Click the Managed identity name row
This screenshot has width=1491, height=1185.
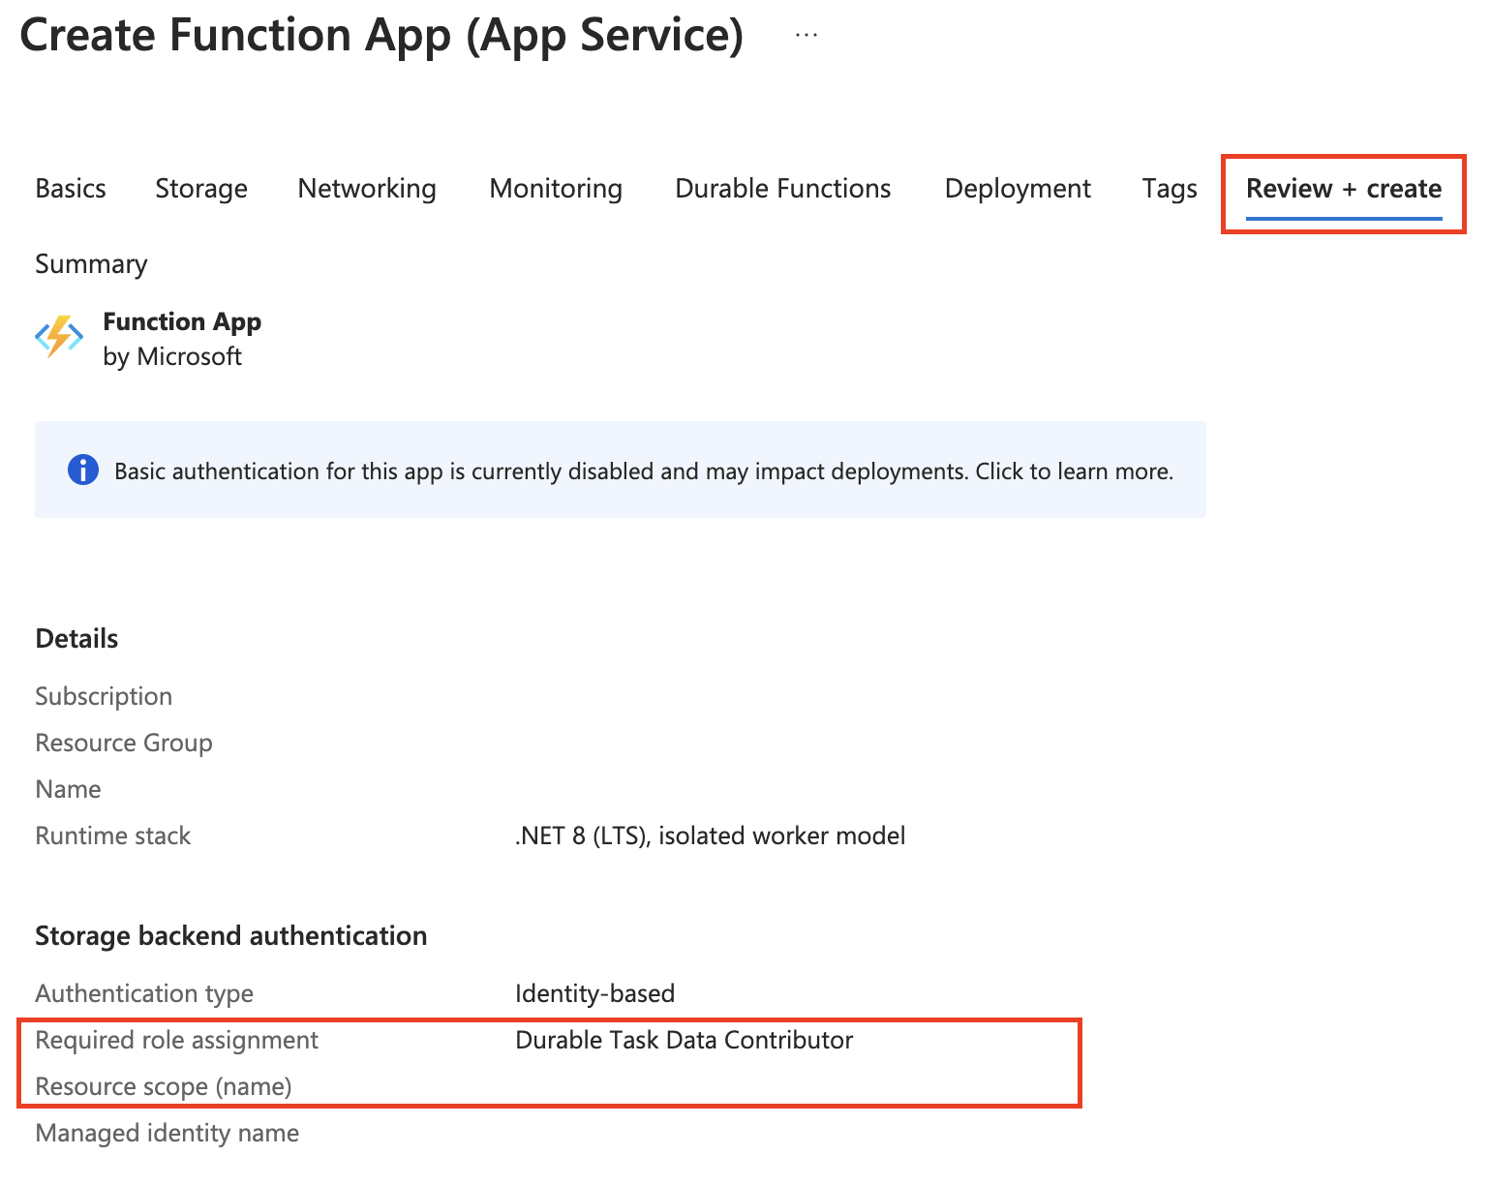(x=167, y=1133)
